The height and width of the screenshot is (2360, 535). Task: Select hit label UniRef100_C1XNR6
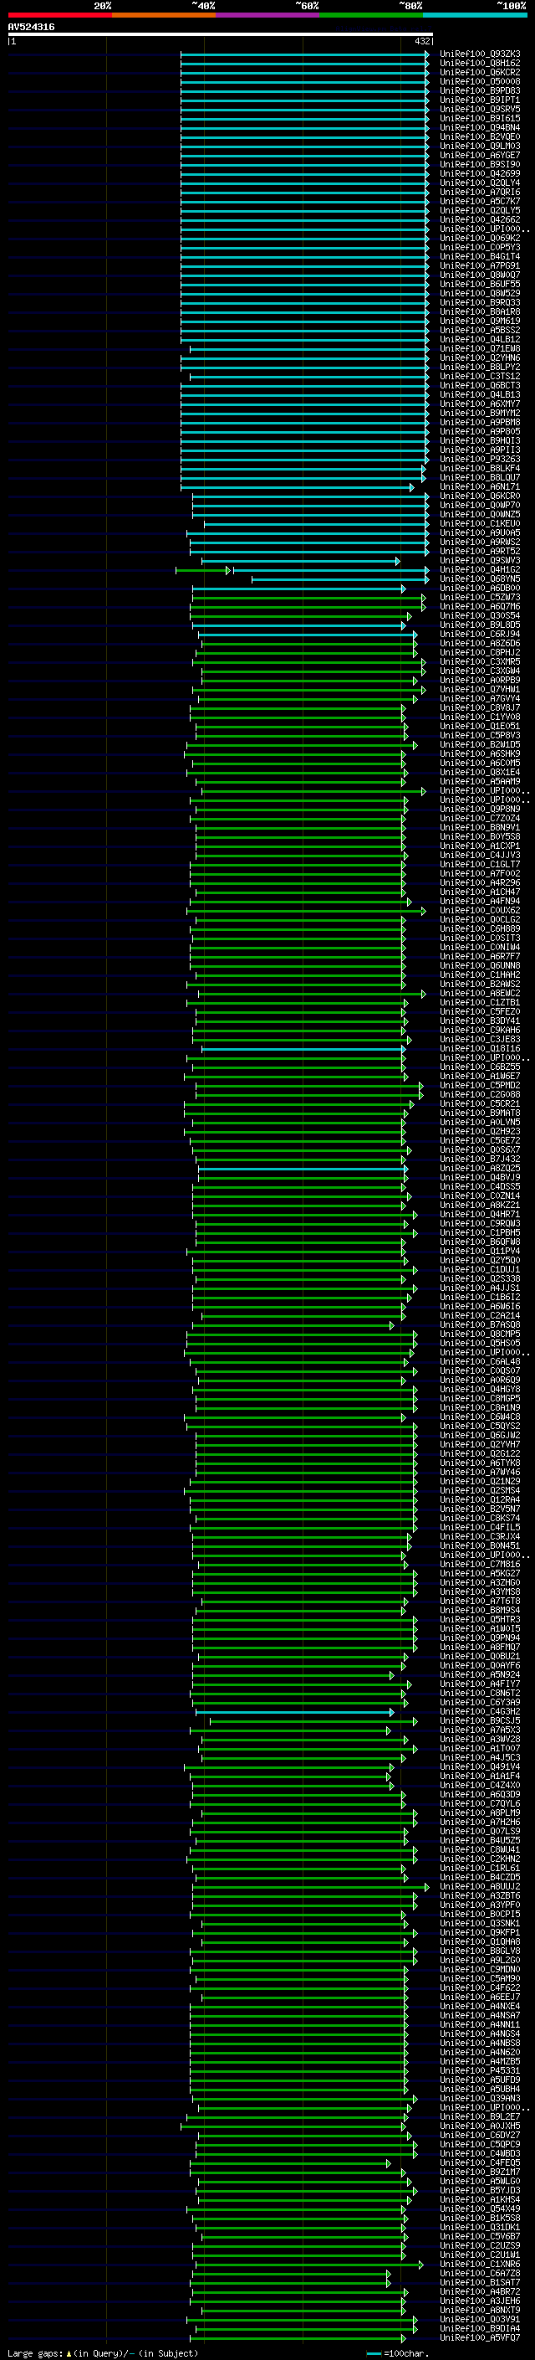(x=480, y=2264)
